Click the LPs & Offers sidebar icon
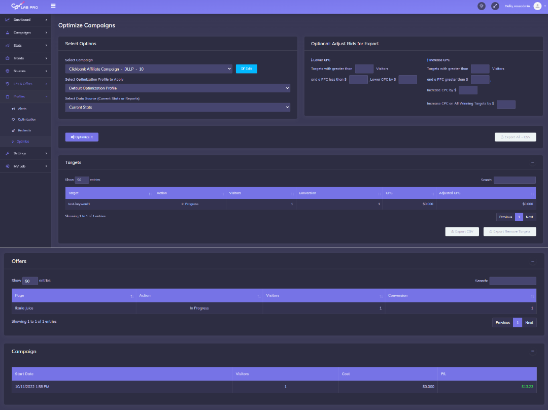Viewport: 548px width, 410px height. coord(7,83)
